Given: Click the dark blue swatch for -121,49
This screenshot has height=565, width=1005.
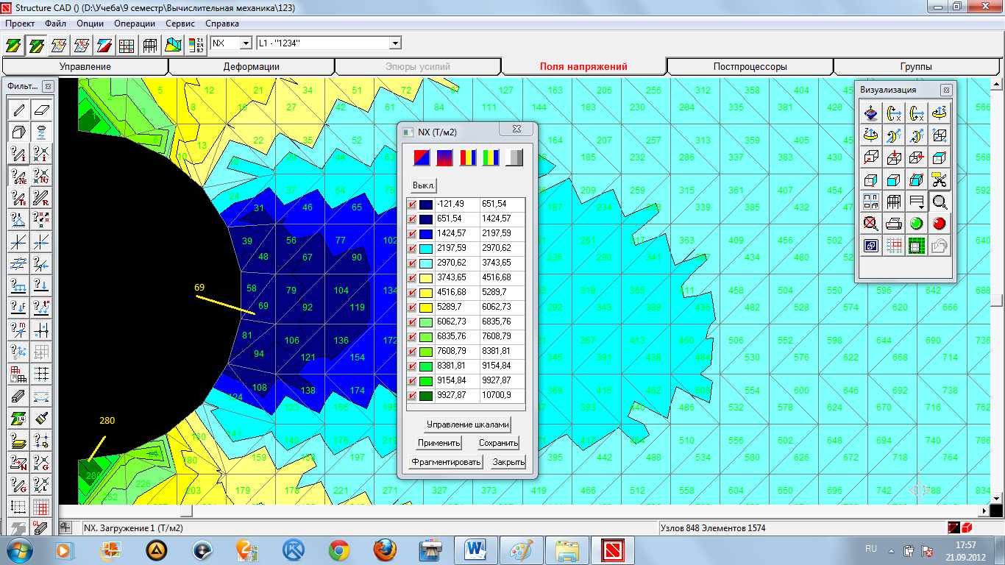Looking at the screenshot, I should tap(425, 204).
